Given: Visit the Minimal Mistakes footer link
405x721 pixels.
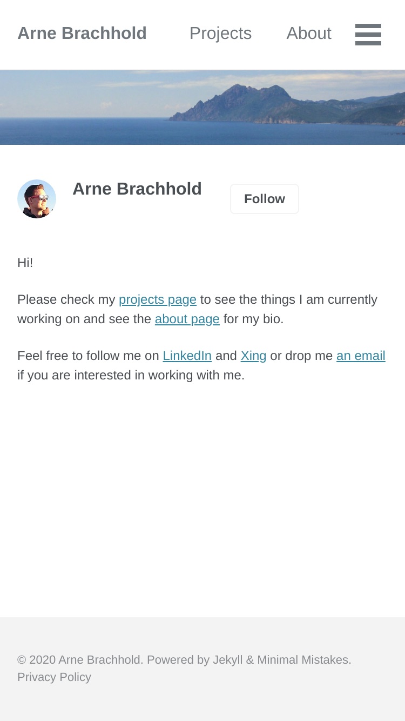Looking at the screenshot, I should tap(303, 660).
